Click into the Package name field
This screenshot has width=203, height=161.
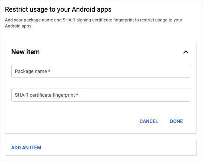(x=101, y=71)
